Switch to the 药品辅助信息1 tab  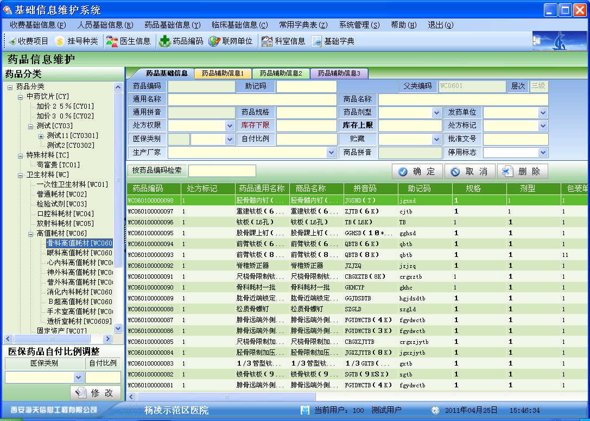pyautogui.click(x=223, y=73)
